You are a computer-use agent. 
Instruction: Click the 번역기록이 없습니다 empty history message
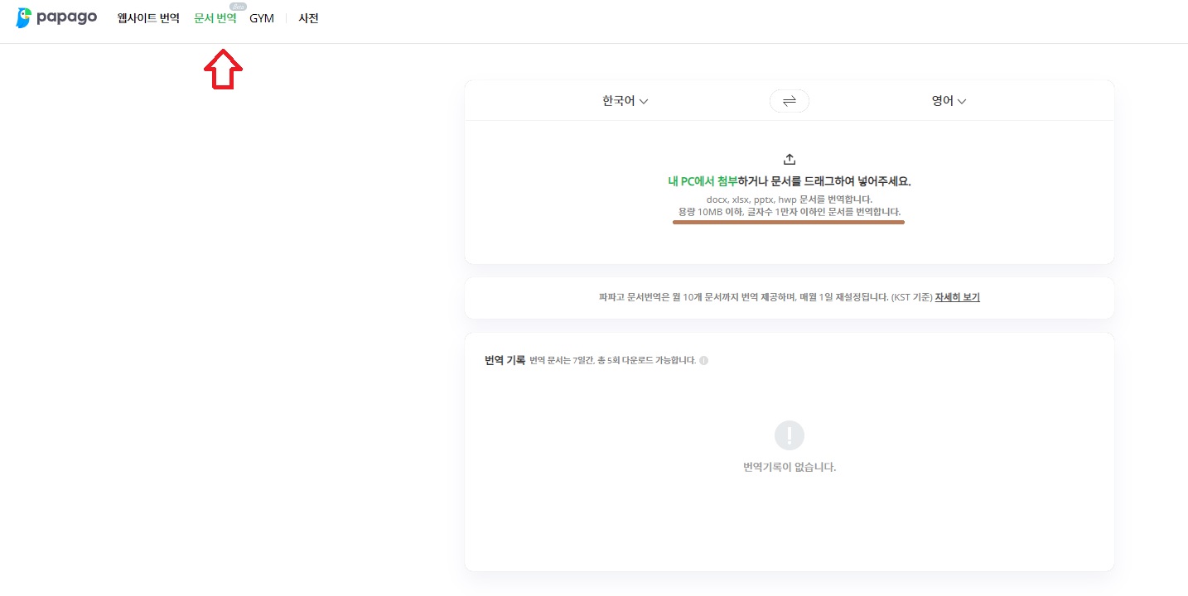tap(789, 467)
